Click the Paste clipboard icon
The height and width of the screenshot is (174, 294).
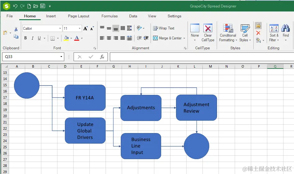click(5, 33)
